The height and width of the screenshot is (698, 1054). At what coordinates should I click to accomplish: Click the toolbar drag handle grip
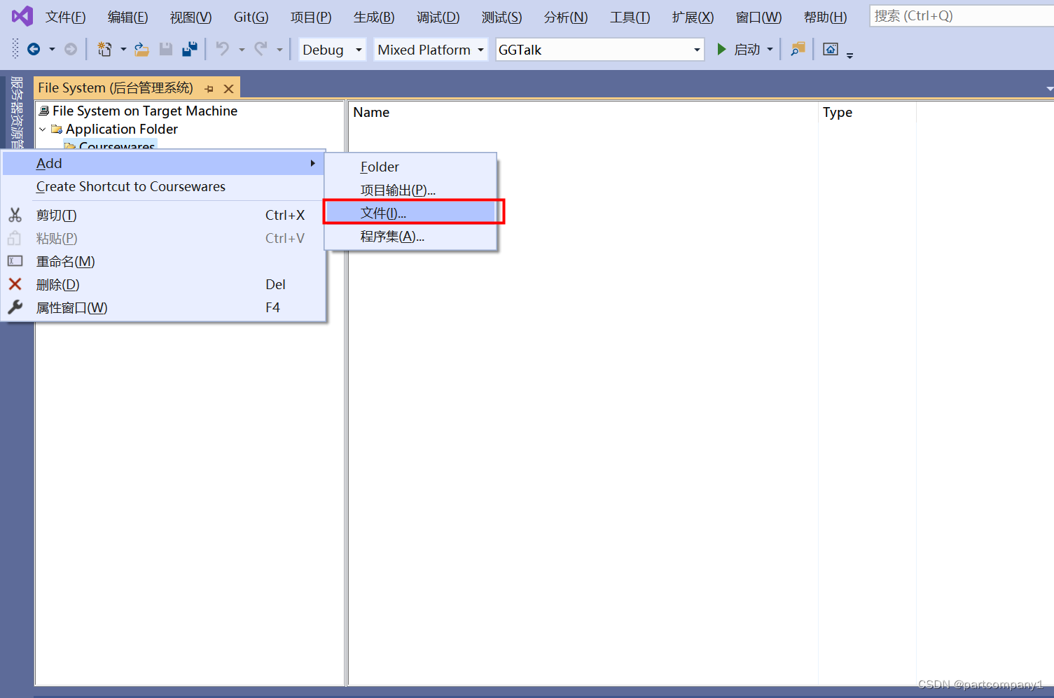(x=15, y=49)
